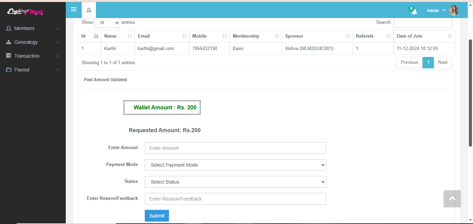
Task: Open the Transaction sidebar menu
Action: point(33,56)
